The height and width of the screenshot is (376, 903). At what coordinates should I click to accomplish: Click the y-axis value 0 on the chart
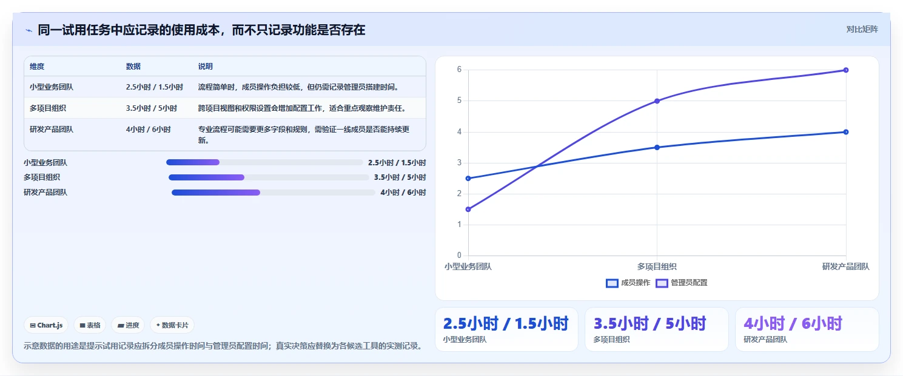point(459,256)
